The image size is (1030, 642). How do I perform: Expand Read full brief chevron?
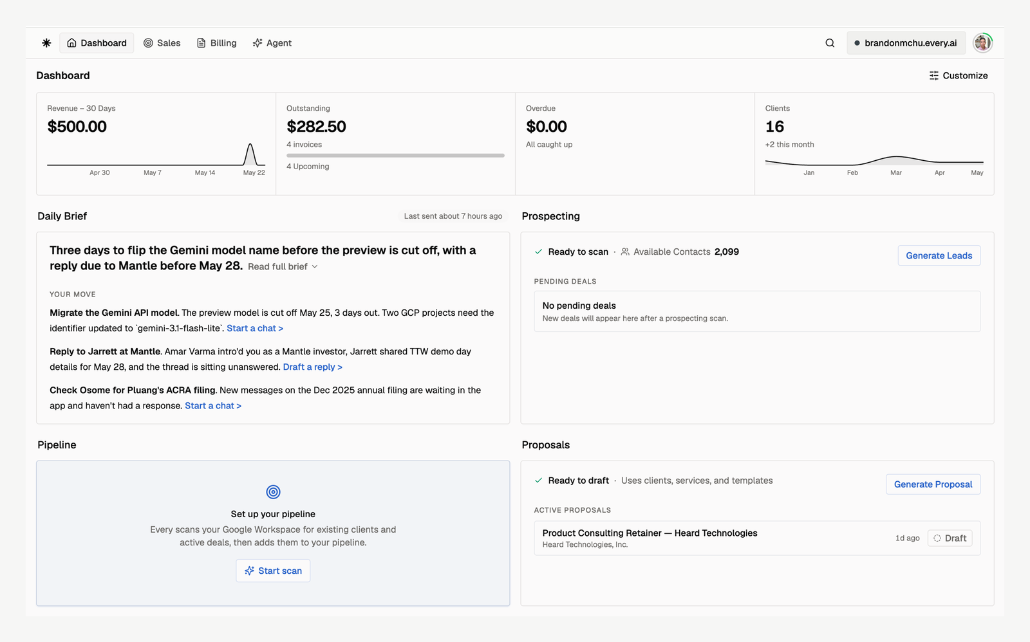click(x=315, y=266)
